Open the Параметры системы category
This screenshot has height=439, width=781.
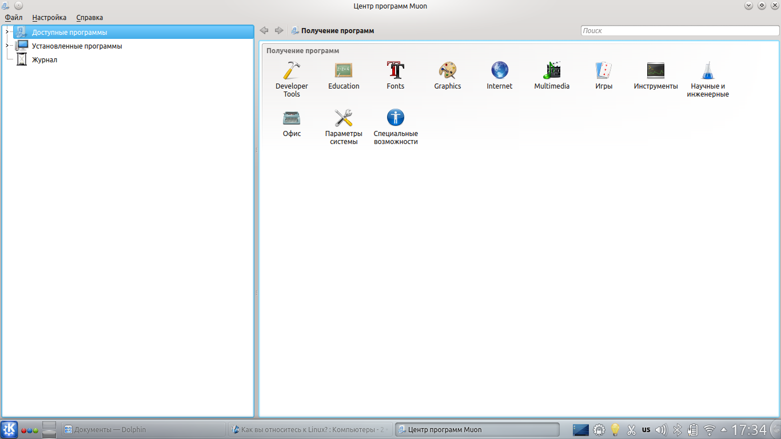tap(344, 127)
